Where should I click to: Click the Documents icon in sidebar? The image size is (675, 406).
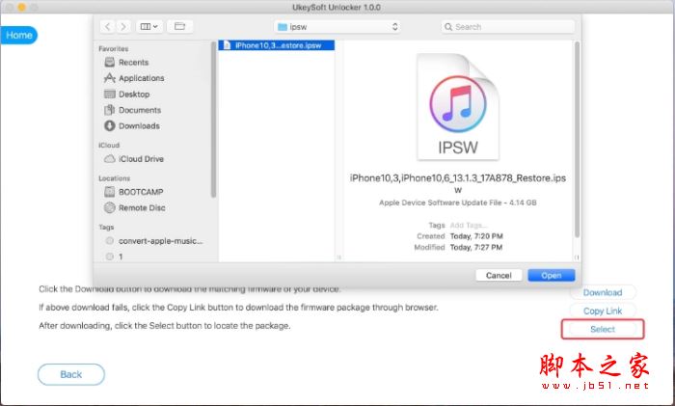[x=109, y=110]
